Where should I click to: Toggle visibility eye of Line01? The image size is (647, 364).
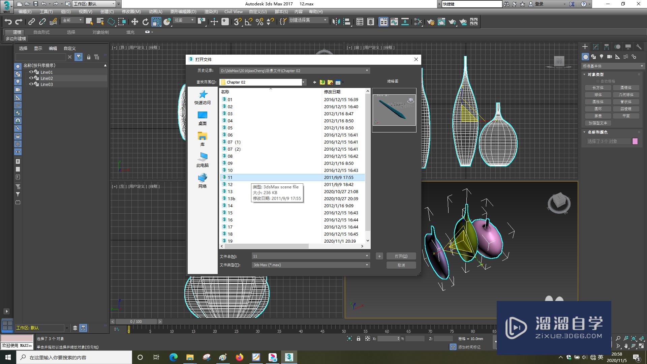click(31, 72)
